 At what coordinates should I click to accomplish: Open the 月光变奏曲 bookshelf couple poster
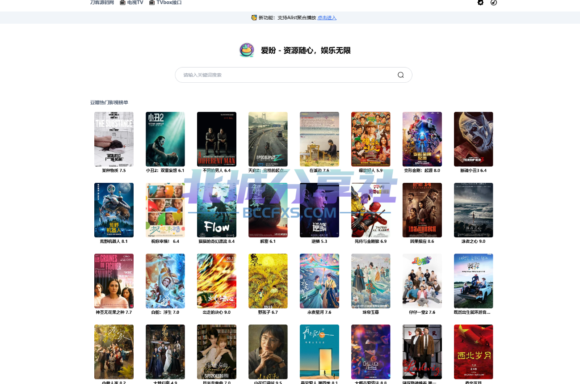click(x=217, y=352)
